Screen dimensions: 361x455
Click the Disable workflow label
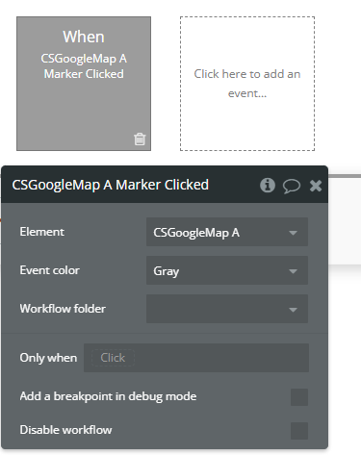[65, 430]
